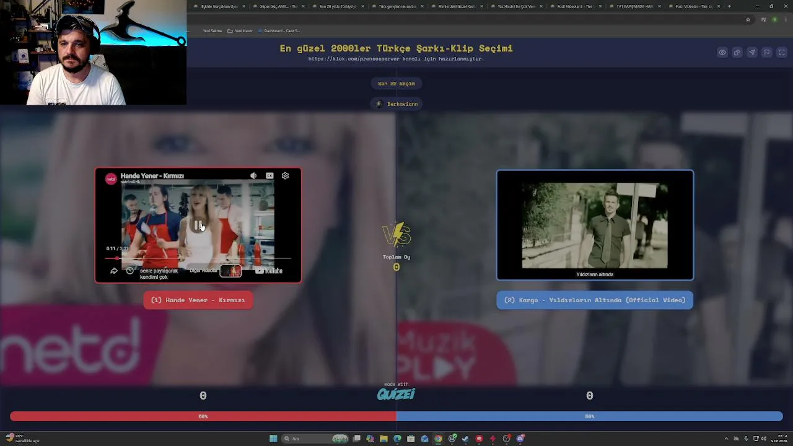The width and height of the screenshot is (793, 446).
Task: Open the Hande Yener - Kırmızı video title link
Action: [x=152, y=176]
